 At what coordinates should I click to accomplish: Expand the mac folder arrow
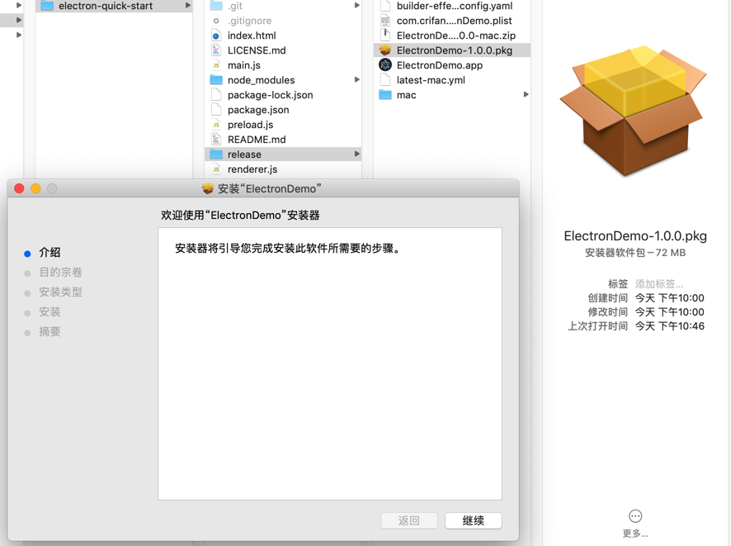click(x=526, y=95)
